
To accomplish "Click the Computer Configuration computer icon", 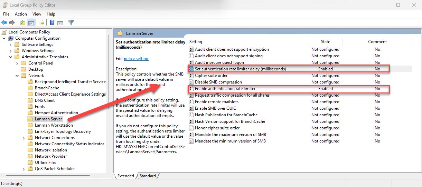I will point(11,38).
